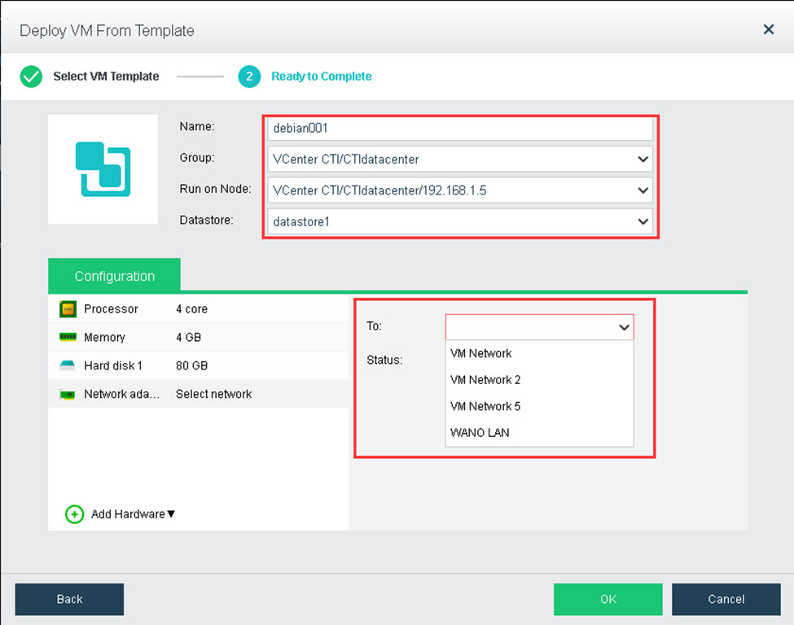Choose VM Network 5 option
The width and height of the screenshot is (794, 625).
[x=539, y=406]
